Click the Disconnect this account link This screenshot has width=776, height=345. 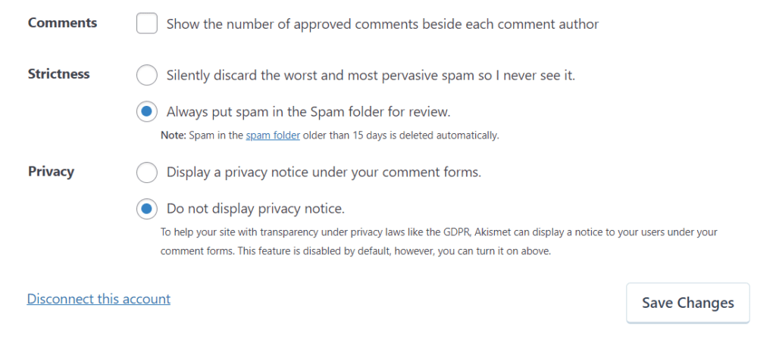[99, 299]
